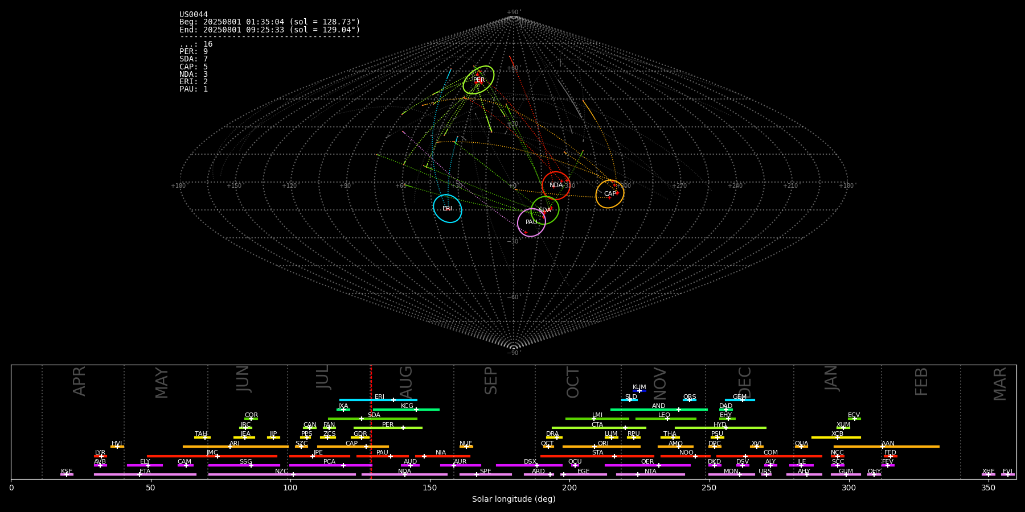Click the NZC shower bar in timeline

282,474
